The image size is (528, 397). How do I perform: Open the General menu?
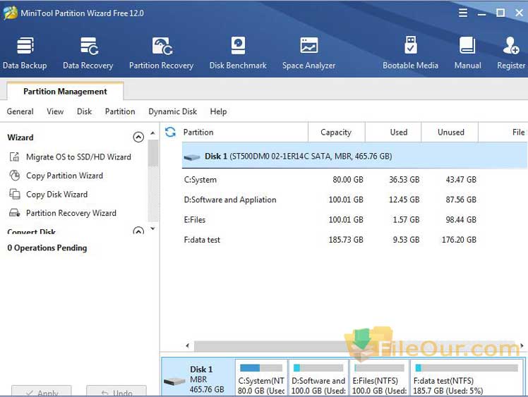pyautogui.click(x=20, y=111)
